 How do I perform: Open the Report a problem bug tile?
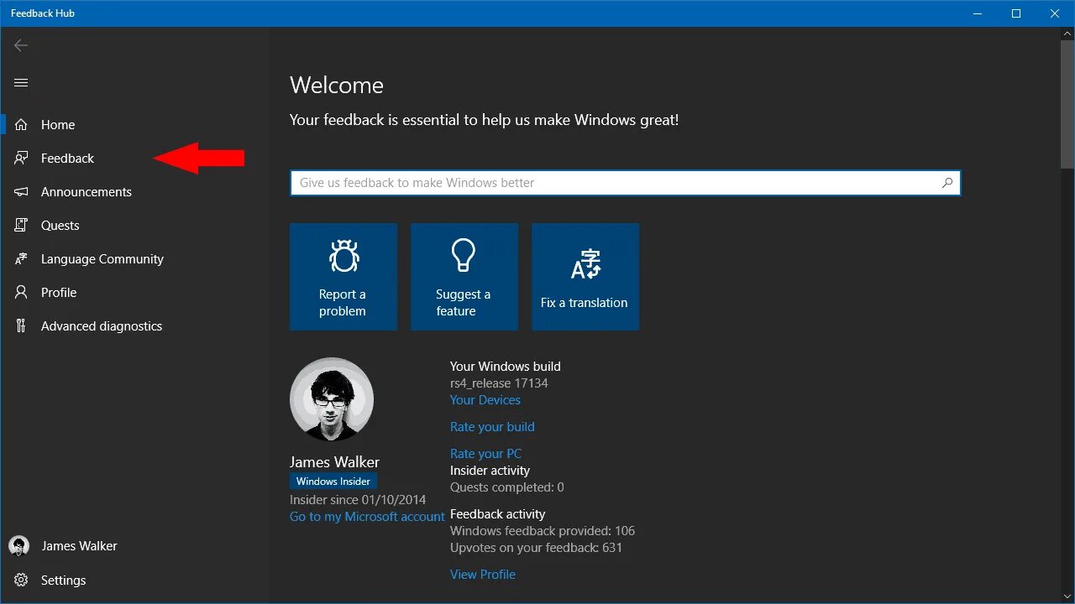click(343, 277)
